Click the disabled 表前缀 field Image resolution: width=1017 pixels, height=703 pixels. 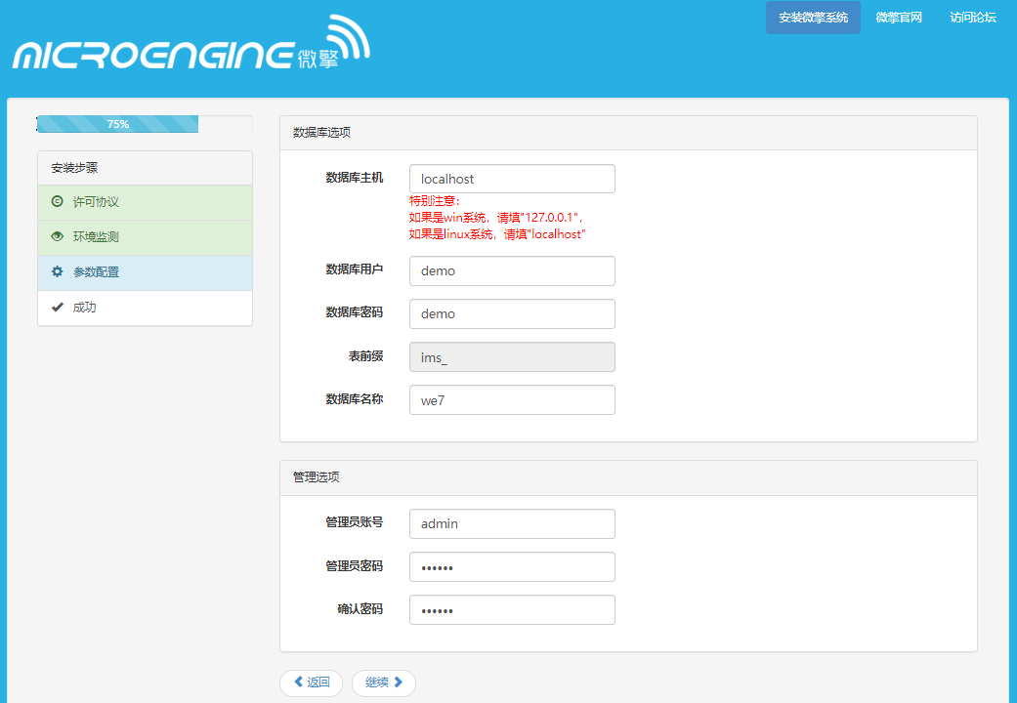click(x=512, y=356)
